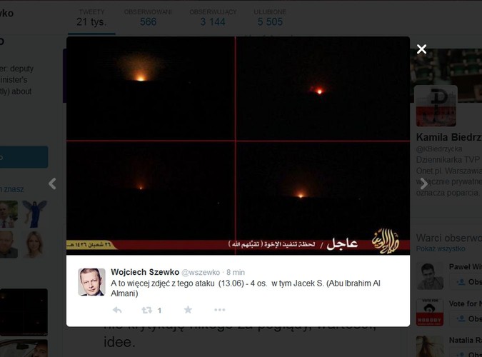482x357 pixels.
Task: Switch to the Ulubione tab
Action: pos(270,19)
